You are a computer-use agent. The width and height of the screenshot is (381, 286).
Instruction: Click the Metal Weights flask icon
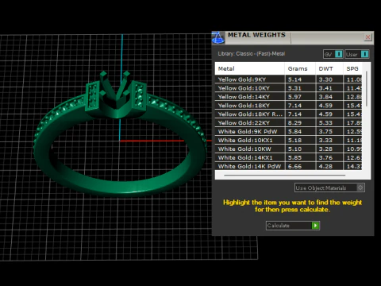[218, 37]
